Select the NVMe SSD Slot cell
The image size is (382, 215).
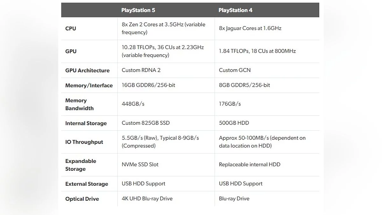[140, 164]
